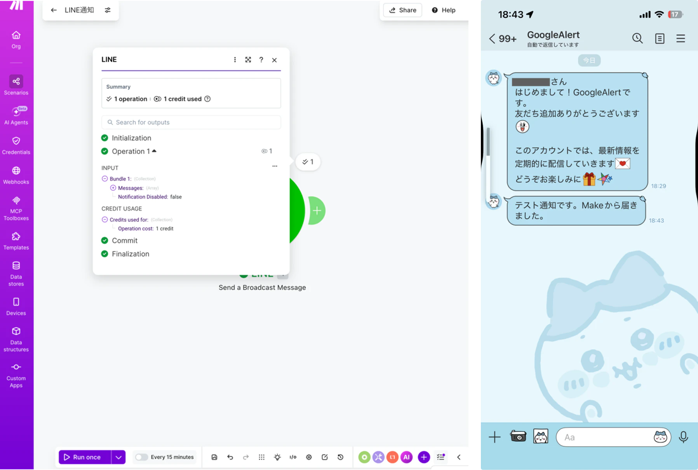698x470 pixels.
Task: Collapse Bundle 1 collection
Action: pos(104,179)
